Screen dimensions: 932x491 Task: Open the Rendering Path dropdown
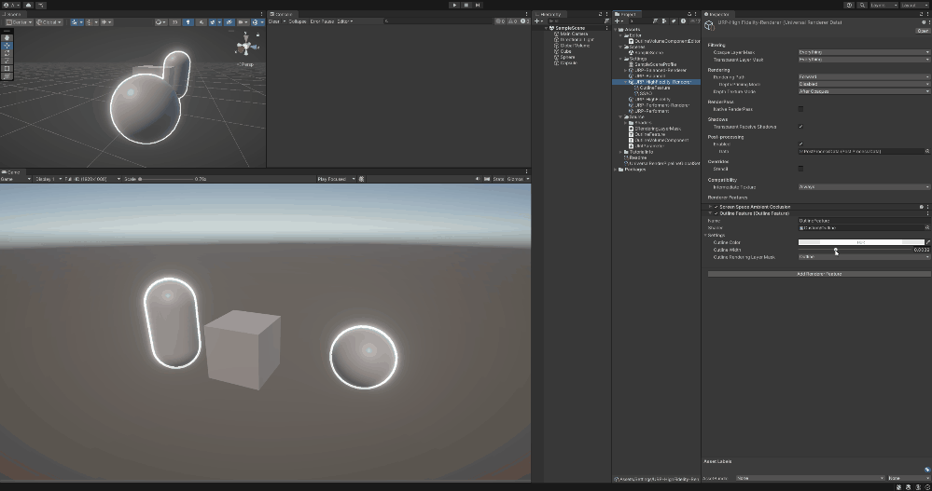coord(863,76)
